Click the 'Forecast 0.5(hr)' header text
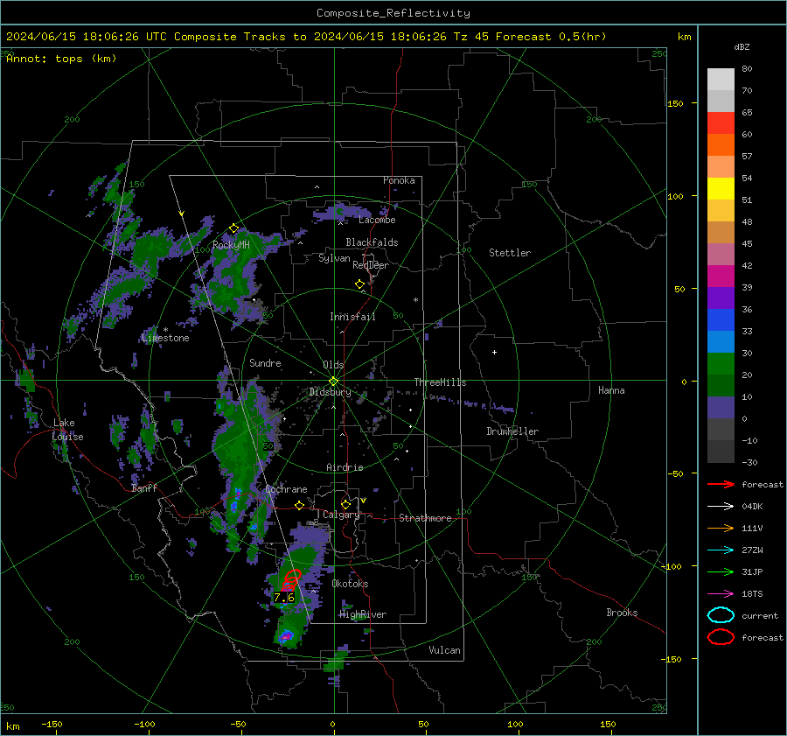Viewport: 787px width, 736px height. pos(551,37)
